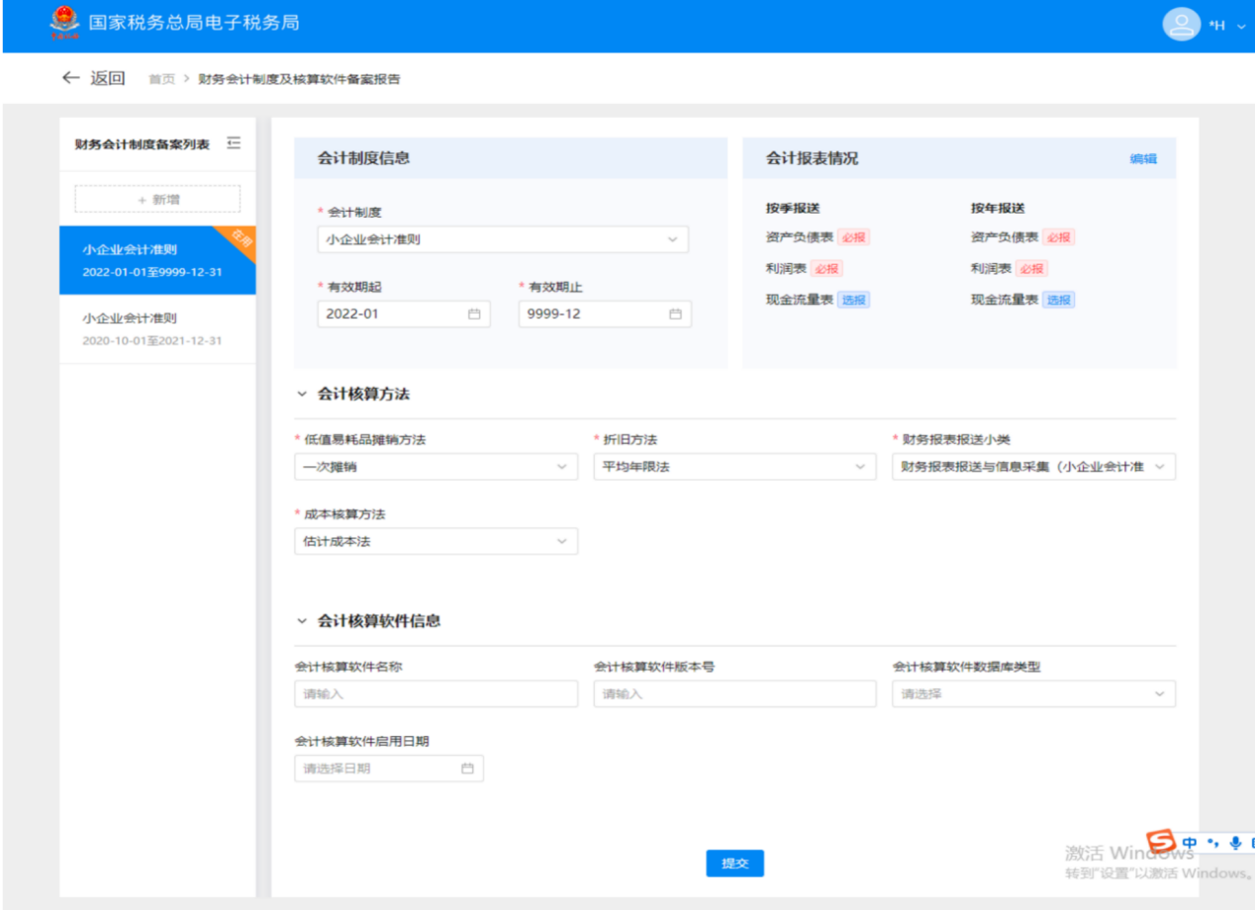Image resolution: width=1255 pixels, height=910 pixels.
Task: Click the 新增 button
Action: pos(157,199)
